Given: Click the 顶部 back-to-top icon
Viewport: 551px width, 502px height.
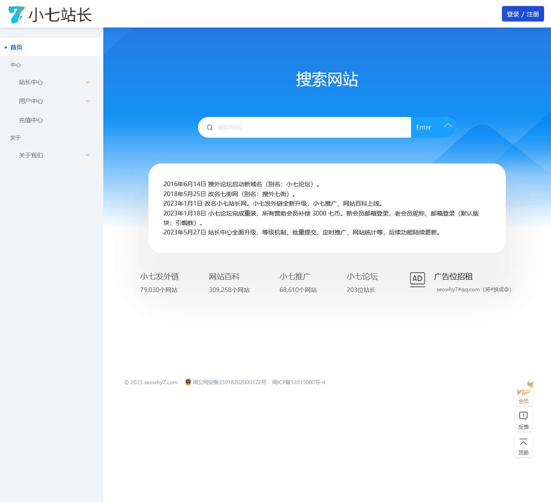Looking at the screenshot, I should click(x=523, y=446).
